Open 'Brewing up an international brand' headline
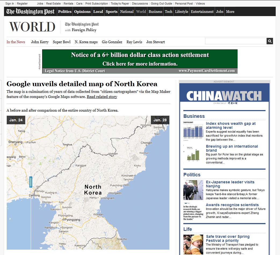 tap(232, 148)
